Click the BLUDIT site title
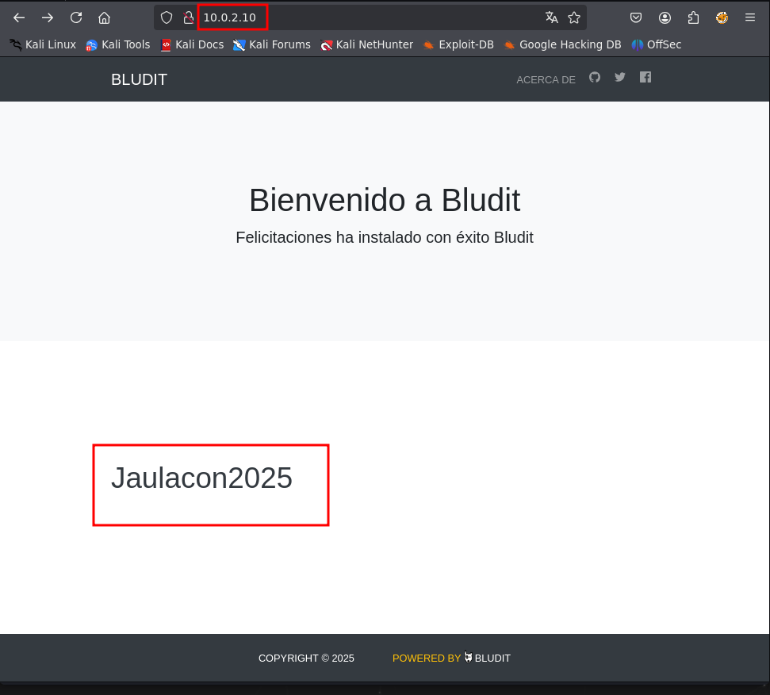Image resolution: width=770 pixels, height=695 pixels. [x=139, y=79]
